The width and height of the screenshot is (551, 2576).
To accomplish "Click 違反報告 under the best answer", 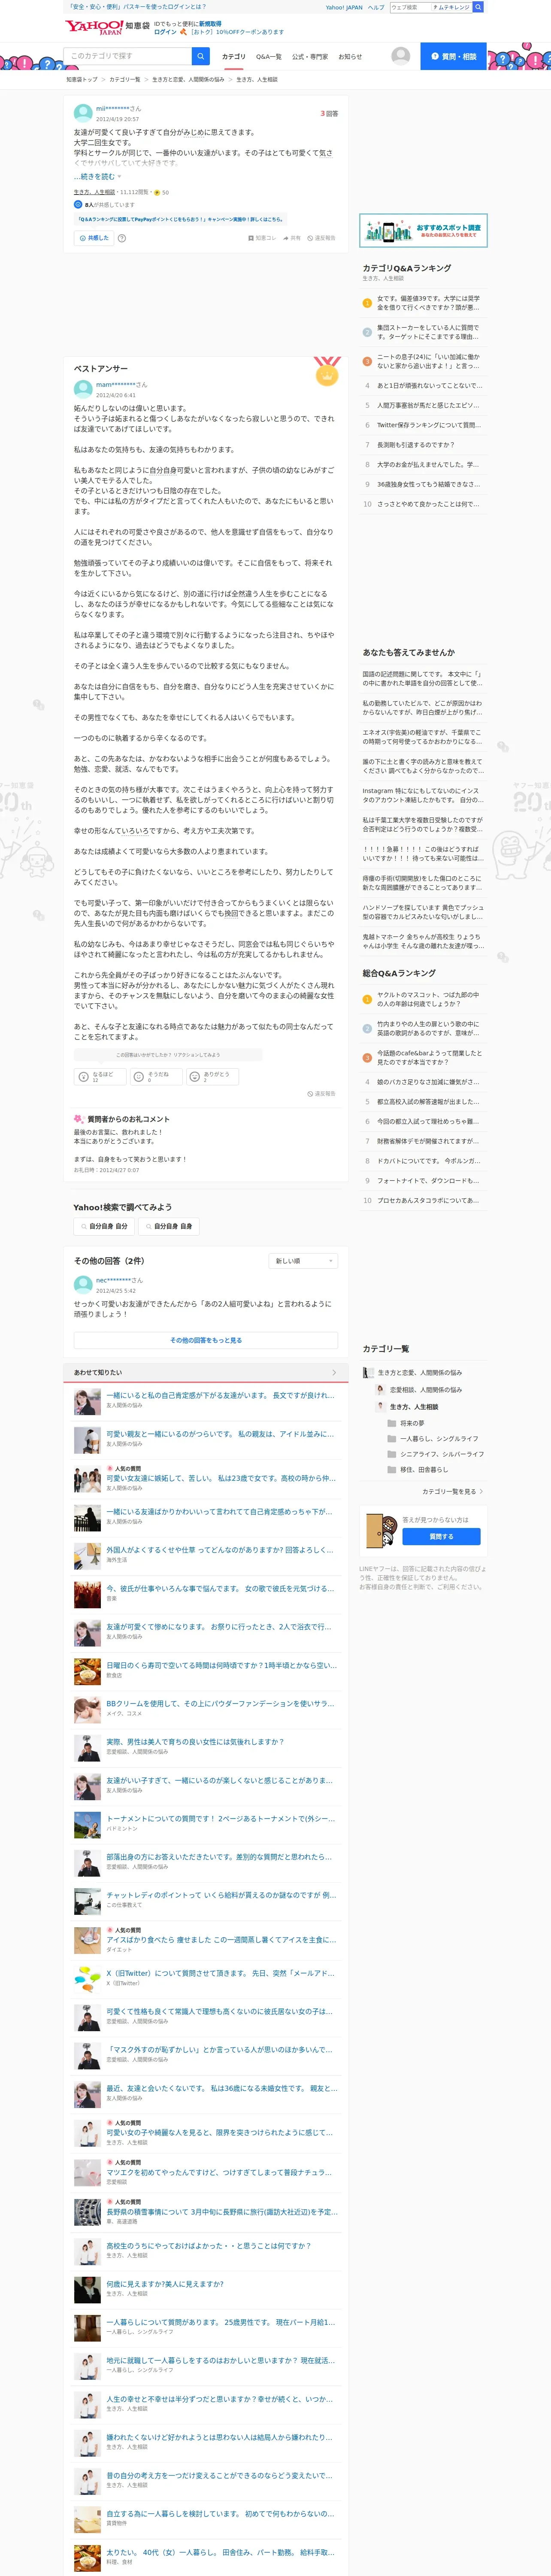I will pos(321,1094).
